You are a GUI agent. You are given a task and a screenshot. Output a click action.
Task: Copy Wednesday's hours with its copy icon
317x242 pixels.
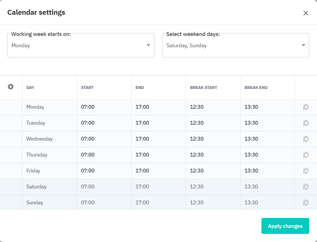pos(306,139)
